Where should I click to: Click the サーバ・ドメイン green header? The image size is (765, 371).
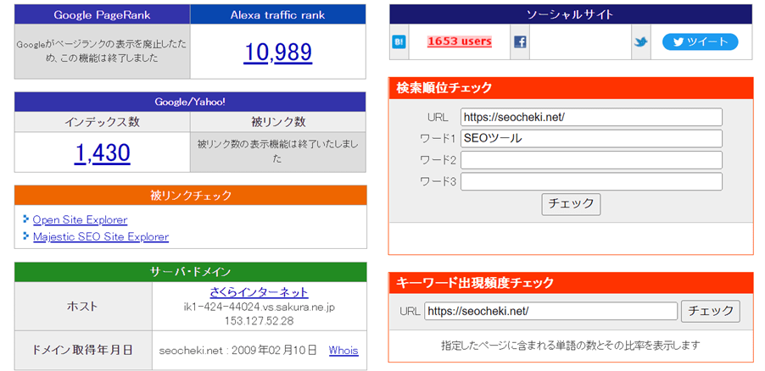pos(190,272)
